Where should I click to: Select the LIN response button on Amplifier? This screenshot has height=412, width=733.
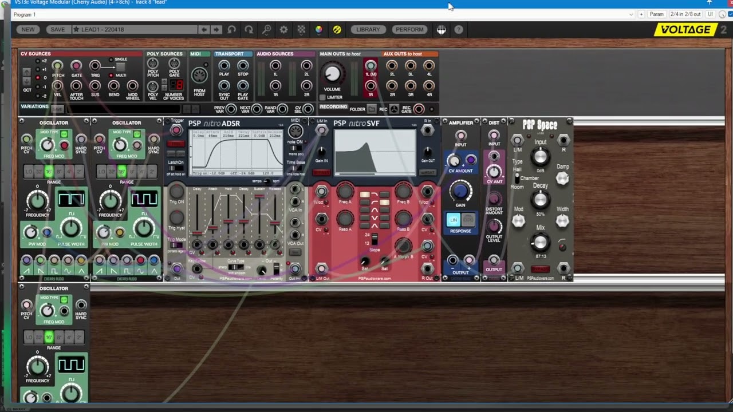coord(453,220)
